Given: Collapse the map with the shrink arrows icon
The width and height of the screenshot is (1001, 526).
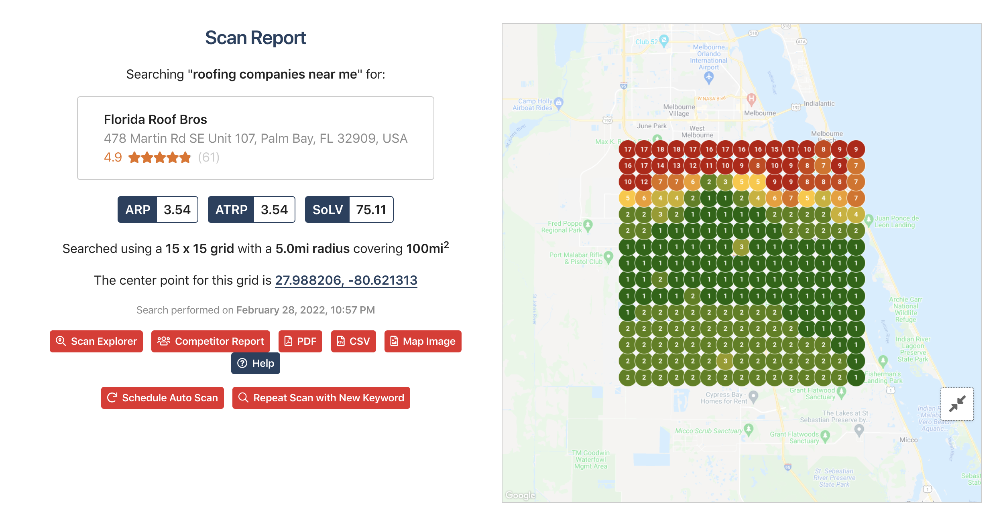Looking at the screenshot, I should click(x=957, y=404).
